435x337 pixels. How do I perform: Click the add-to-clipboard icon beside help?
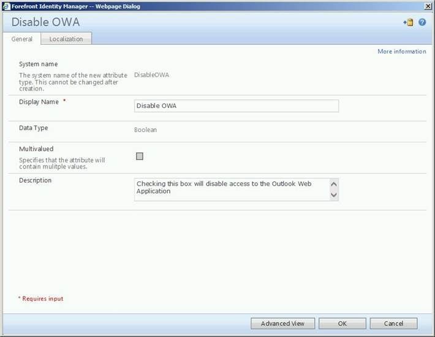[x=409, y=22]
